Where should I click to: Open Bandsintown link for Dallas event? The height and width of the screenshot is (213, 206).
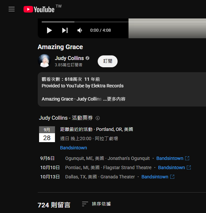click(x=155, y=177)
